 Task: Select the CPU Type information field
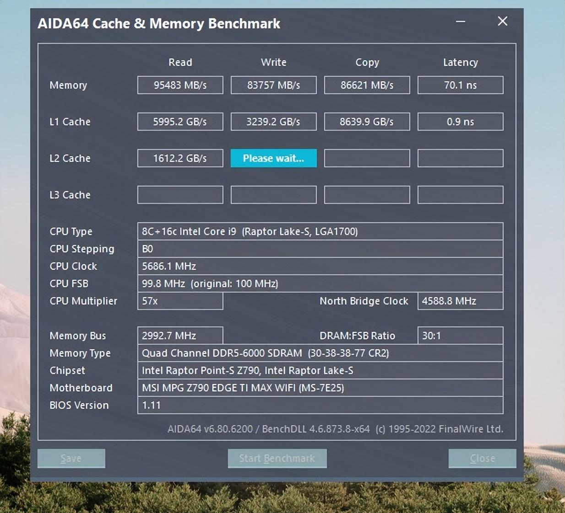click(x=320, y=231)
